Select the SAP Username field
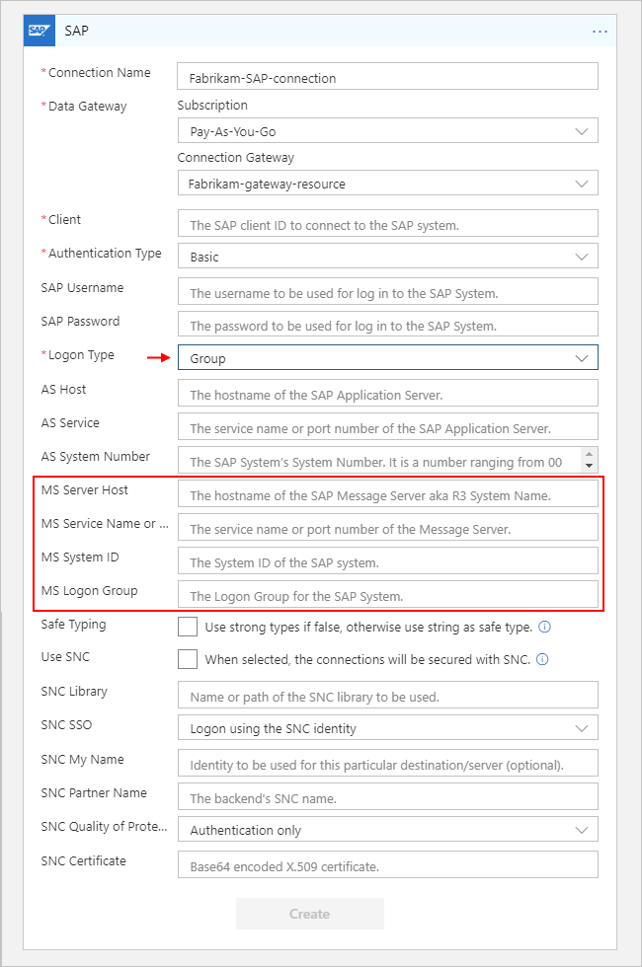The width and height of the screenshot is (642, 967). tap(388, 290)
